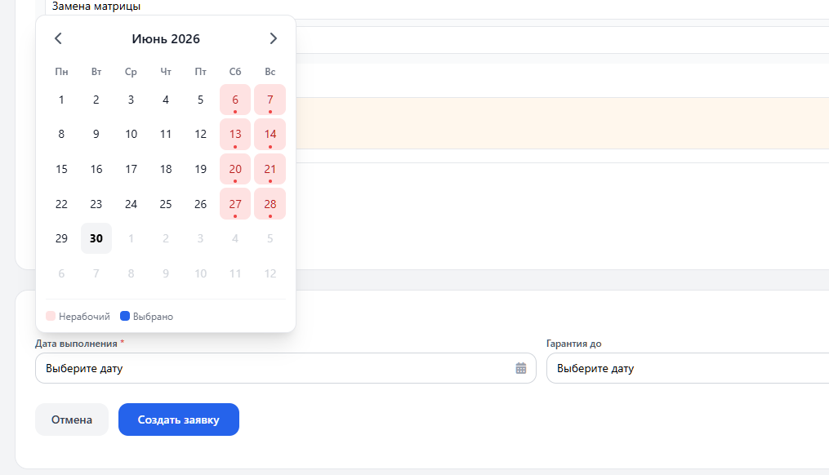Click the Замена матрицы text field

click(437, 7)
